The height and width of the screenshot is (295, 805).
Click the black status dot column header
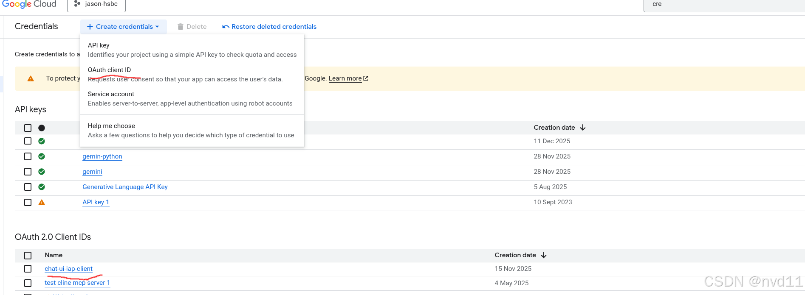pos(42,128)
